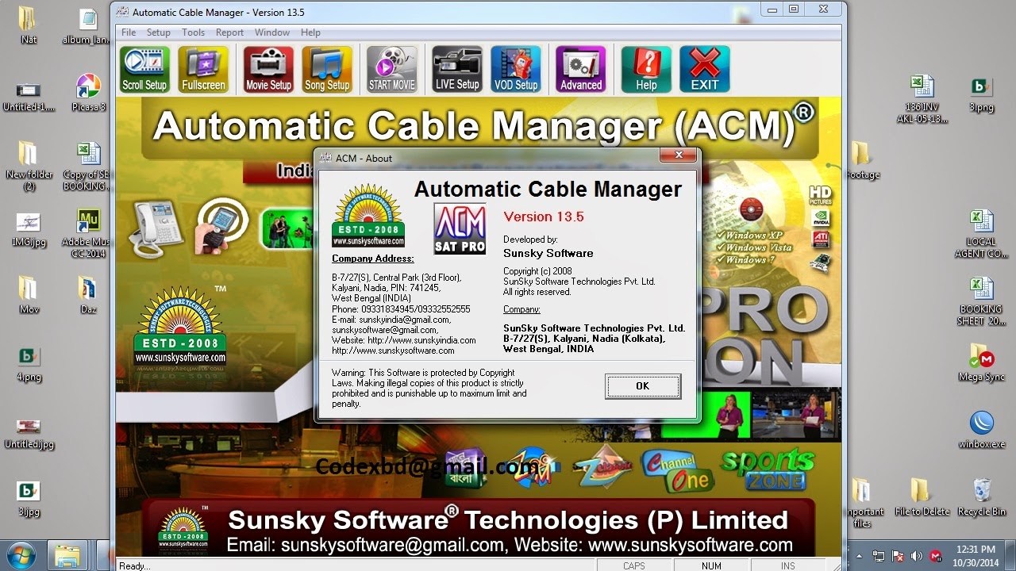
Task: Select the Untitled.jpg desktop file
Action: 29,433
